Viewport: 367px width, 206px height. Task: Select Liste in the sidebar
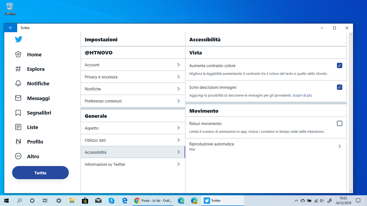click(33, 127)
